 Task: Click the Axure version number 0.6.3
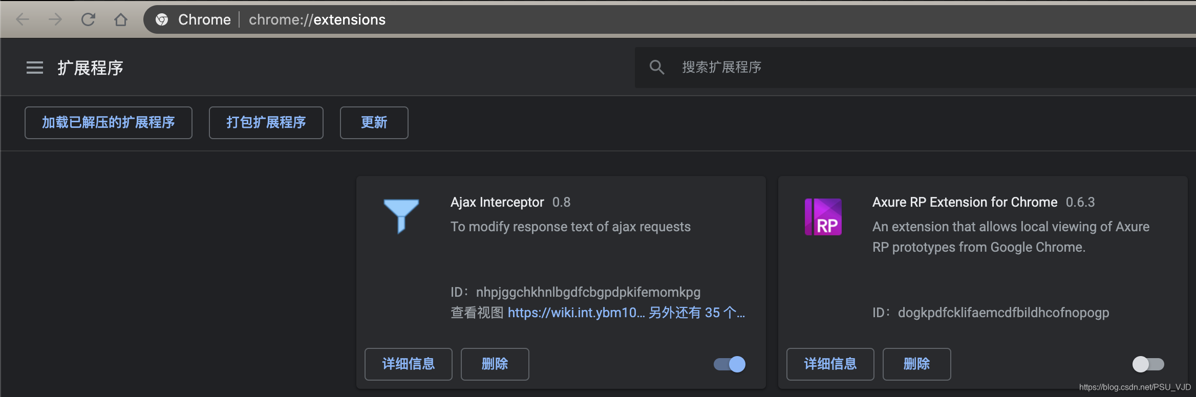[x=1080, y=202]
